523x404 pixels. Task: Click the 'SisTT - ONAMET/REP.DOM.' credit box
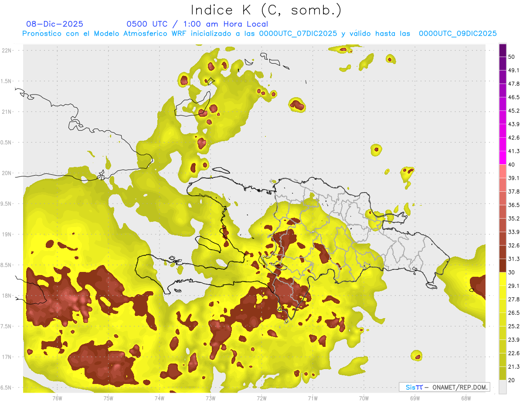tap(444, 387)
